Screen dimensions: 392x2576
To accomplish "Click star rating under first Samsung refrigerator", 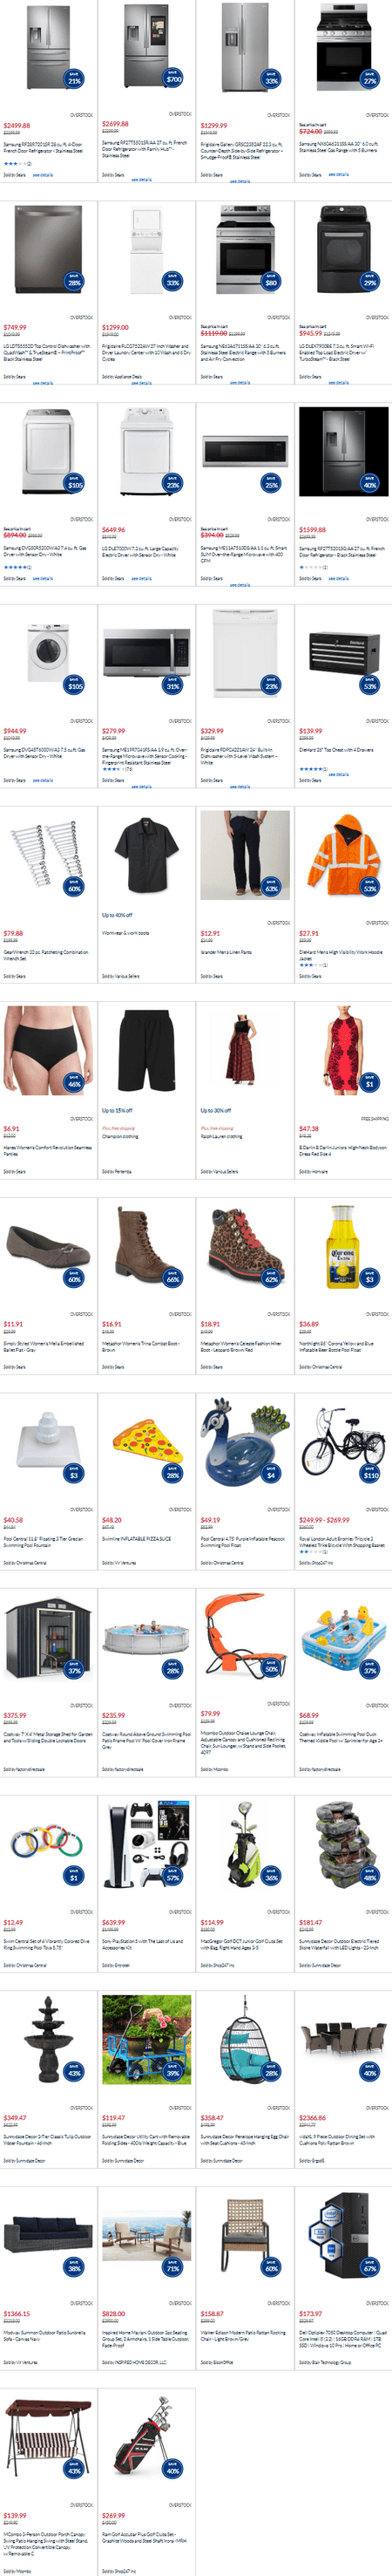I will [14, 163].
